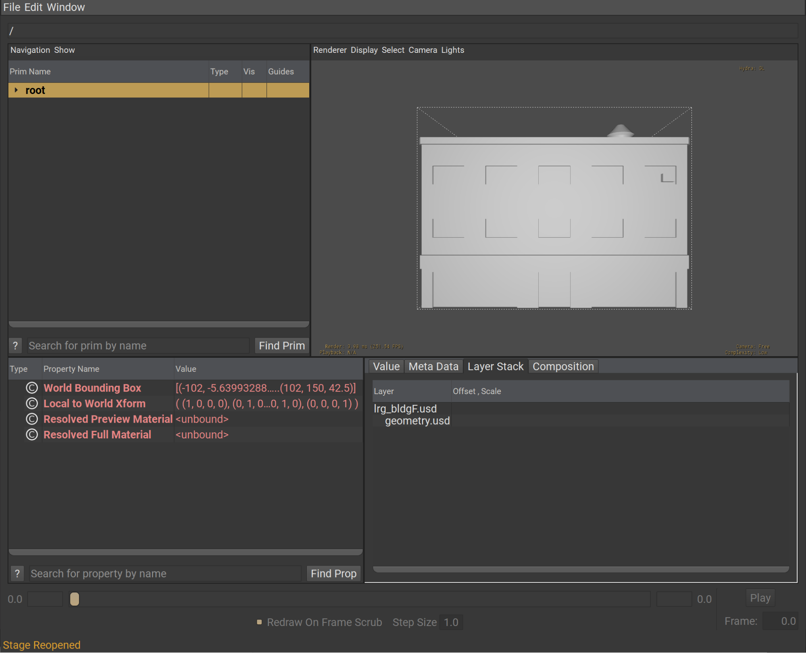The width and height of the screenshot is (806, 653).
Task: Expand the root prim tree item
Action: 16,90
